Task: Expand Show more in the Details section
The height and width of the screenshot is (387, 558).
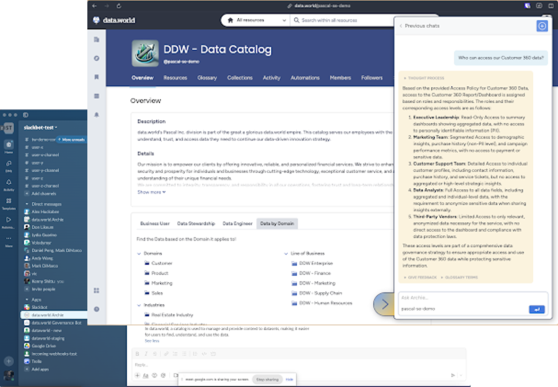Action: click(x=152, y=192)
